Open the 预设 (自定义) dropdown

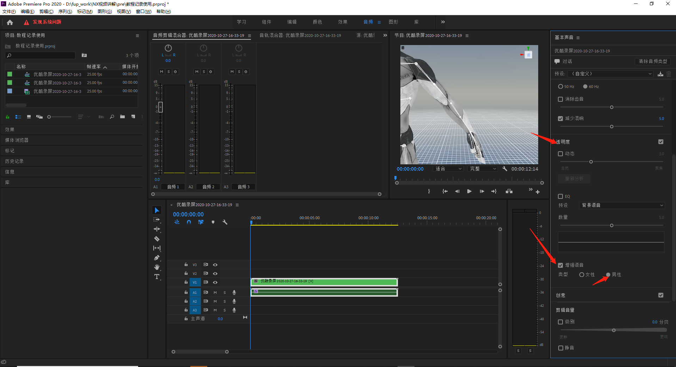(x=611, y=74)
